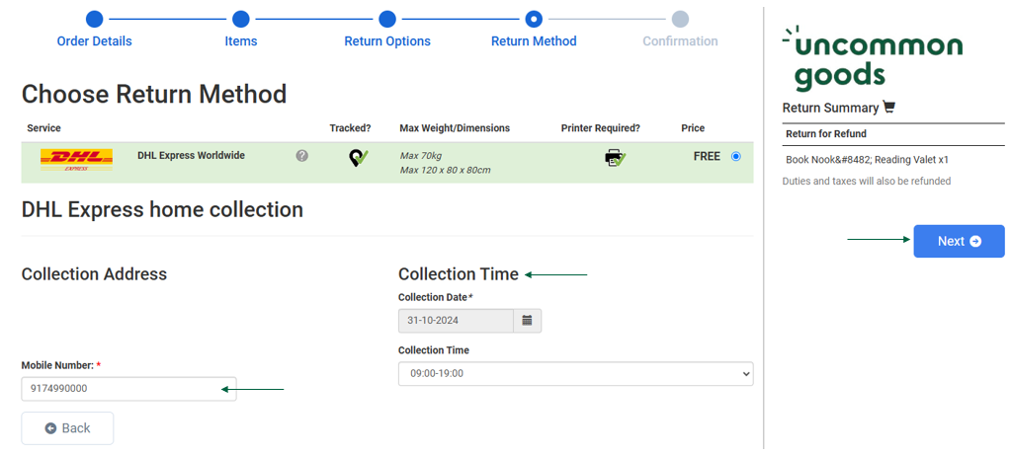1011x456 pixels.
Task: Go to the Return Options step
Action: point(387,41)
